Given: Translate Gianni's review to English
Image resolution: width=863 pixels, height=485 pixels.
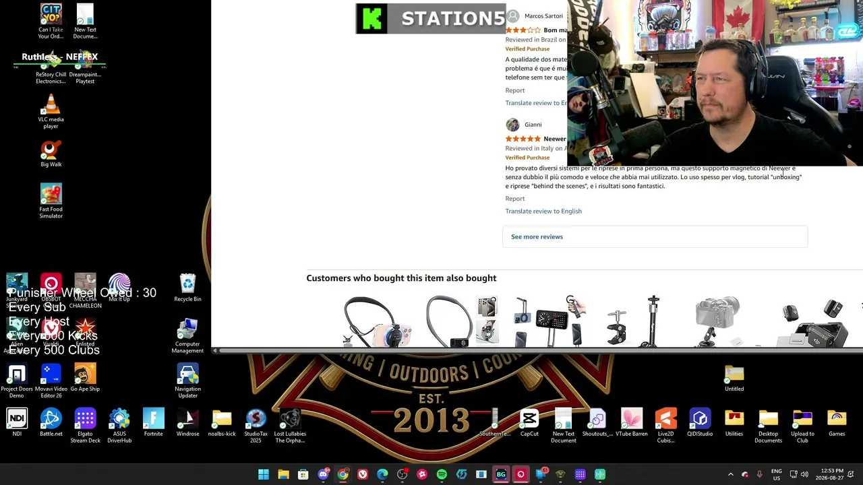Looking at the screenshot, I should tap(543, 211).
